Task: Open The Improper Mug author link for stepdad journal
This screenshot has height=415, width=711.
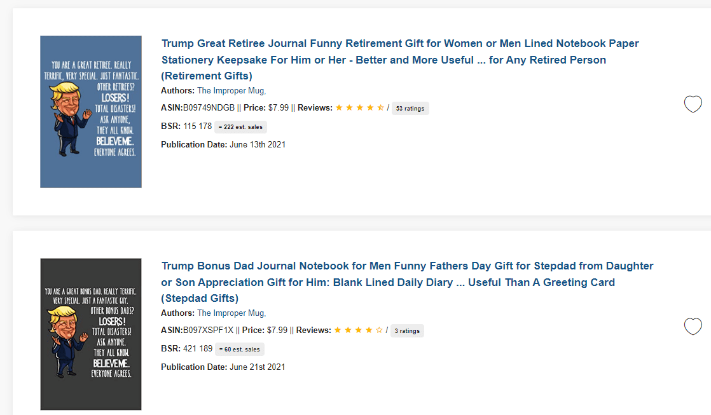Action: [x=231, y=313]
